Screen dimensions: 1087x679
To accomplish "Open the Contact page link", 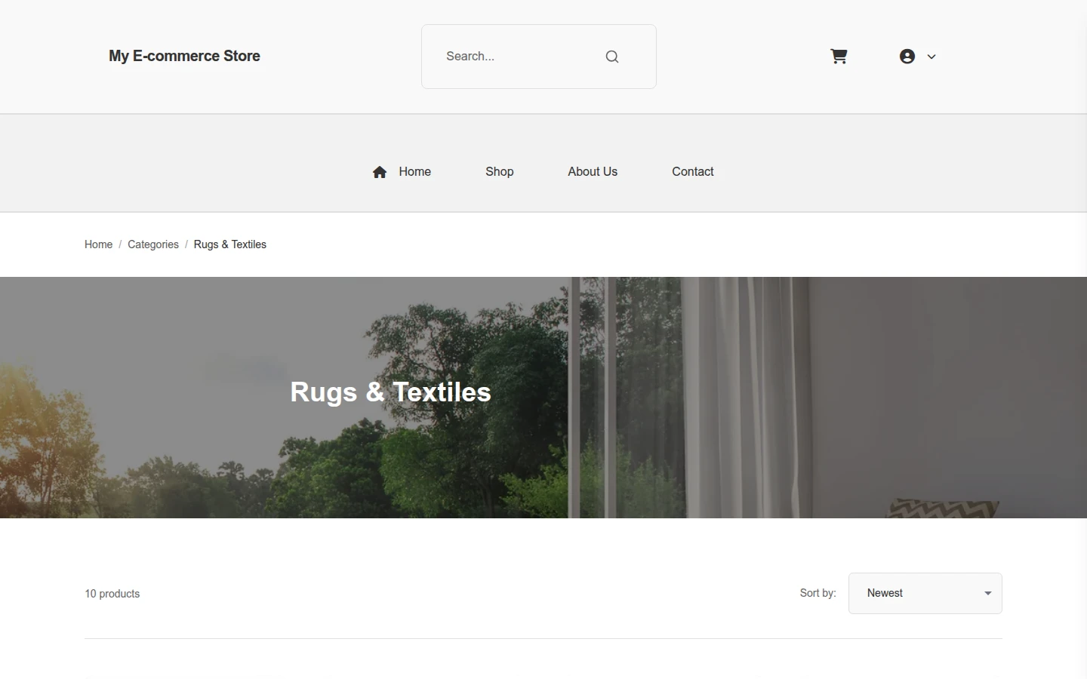I will [693, 172].
